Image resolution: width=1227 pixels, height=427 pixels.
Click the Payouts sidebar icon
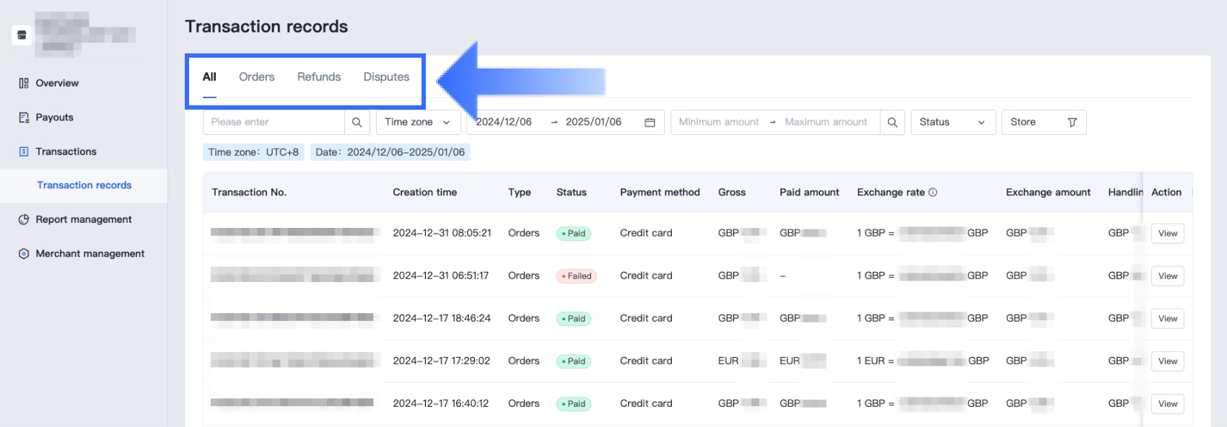[24, 118]
